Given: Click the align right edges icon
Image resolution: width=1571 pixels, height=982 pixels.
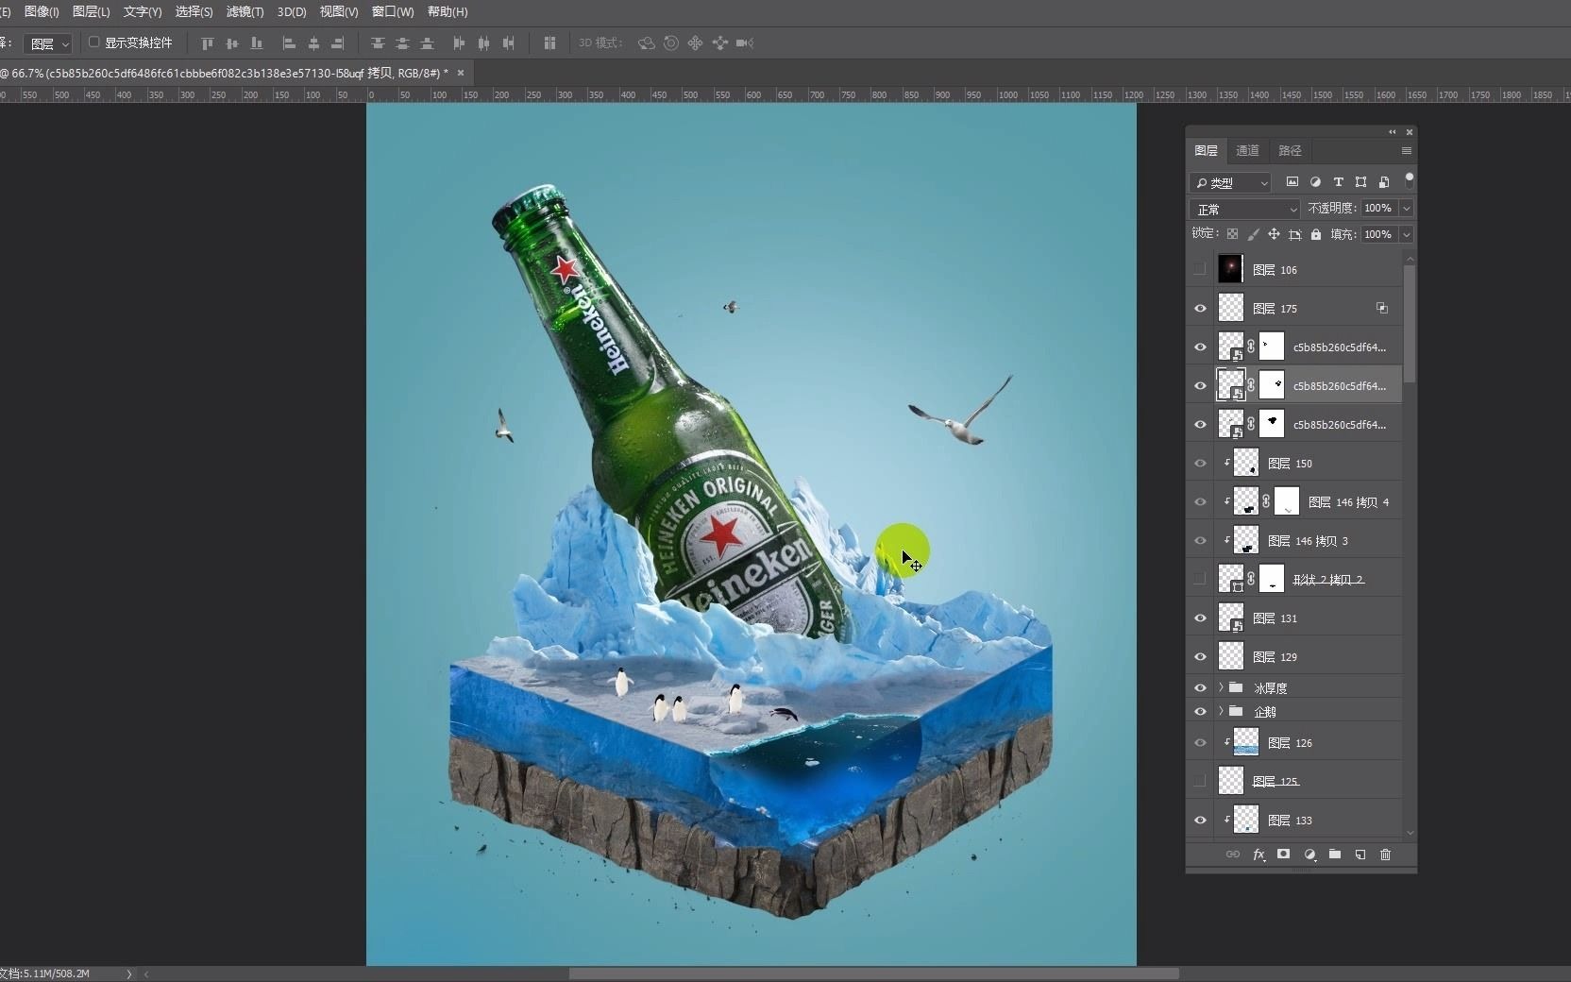Looking at the screenshot, I should (338, 42).
